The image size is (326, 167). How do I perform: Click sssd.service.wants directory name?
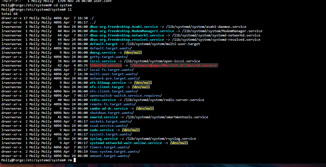click(x=108, y=126)
